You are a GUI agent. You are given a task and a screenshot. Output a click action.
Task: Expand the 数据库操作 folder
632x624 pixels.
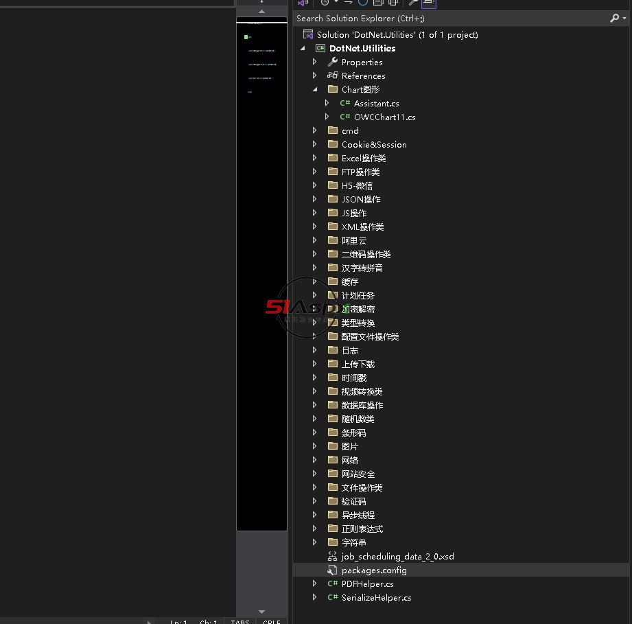pos(315,405)
